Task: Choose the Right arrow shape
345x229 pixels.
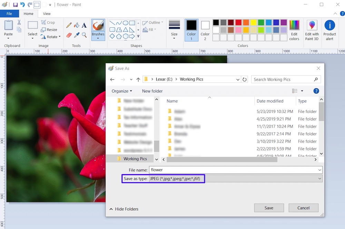Action: 132,36
